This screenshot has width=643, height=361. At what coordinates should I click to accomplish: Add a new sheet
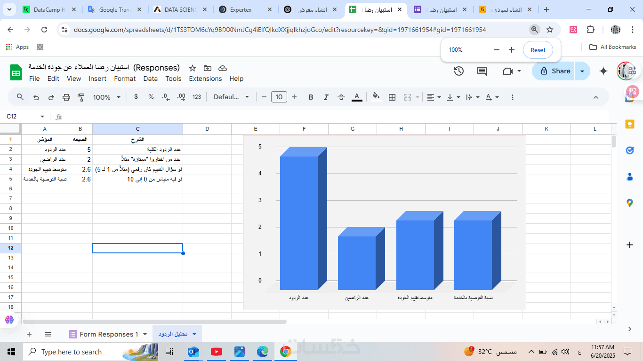[x=29, y=334]
